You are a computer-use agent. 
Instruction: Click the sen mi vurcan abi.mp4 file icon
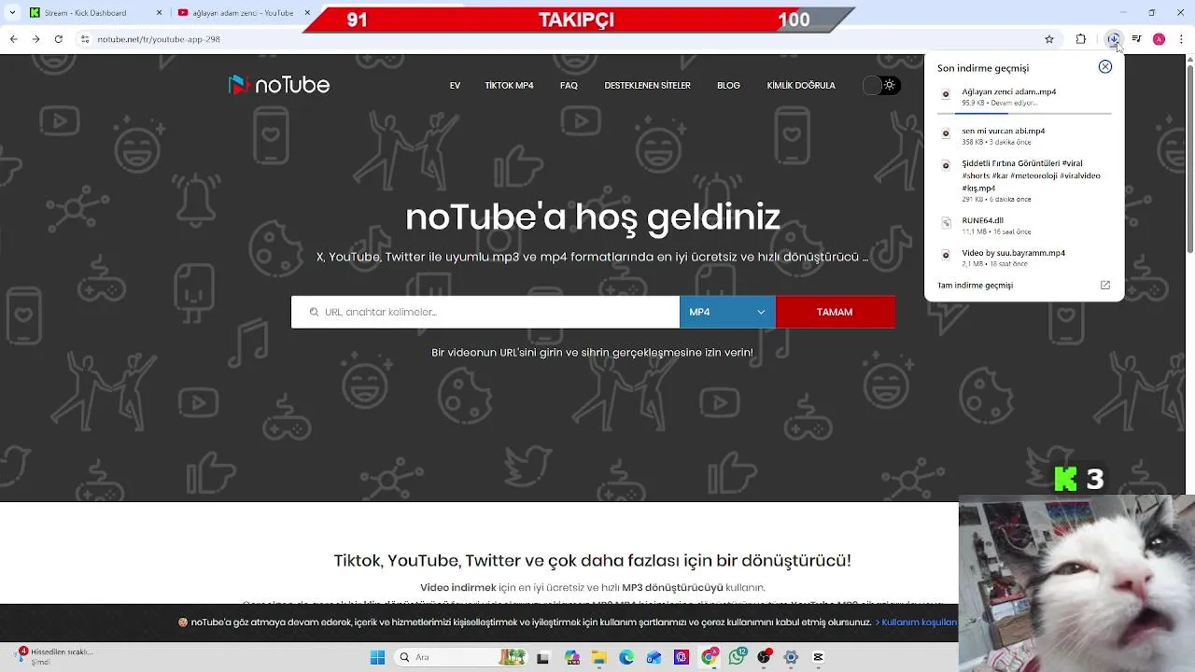pyautogui.click(x=946, y=133)
